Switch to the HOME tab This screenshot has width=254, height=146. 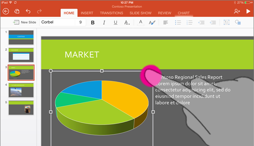tap(69, 13)
